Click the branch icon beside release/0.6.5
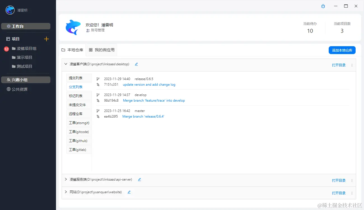The height and width of the screenshot is (210, 364). [98, 79]
